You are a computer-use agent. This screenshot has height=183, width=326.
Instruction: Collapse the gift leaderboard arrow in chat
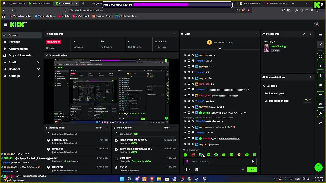(x=220, y=49)
